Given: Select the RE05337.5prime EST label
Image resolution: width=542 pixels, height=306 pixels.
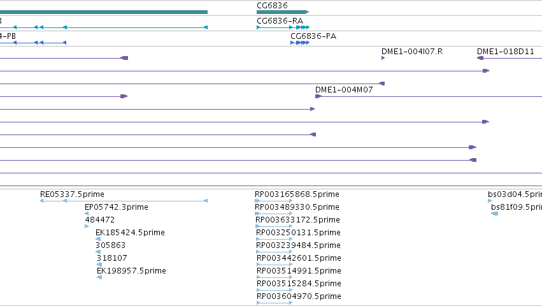Looking at the screenshot, I should coord(72,194).
